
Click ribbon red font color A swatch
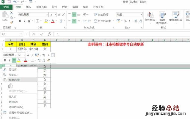tap(53, 21)
